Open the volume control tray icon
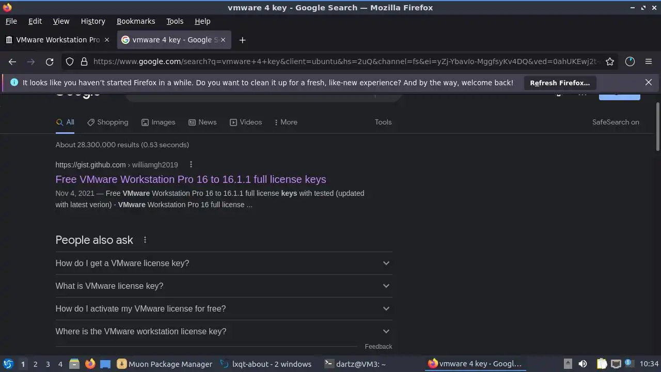This screenshot has height=372, width=661. click(583, 364)
